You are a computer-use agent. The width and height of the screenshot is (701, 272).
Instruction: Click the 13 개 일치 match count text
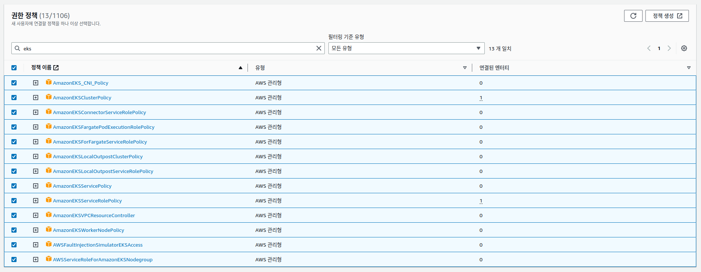click(x=500, y=49)
